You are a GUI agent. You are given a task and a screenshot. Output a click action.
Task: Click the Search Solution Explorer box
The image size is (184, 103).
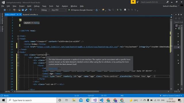click(178, 22)
